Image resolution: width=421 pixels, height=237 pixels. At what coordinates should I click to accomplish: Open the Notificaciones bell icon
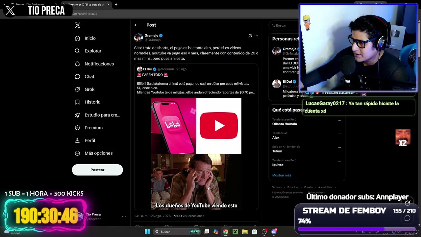point(77,64)
